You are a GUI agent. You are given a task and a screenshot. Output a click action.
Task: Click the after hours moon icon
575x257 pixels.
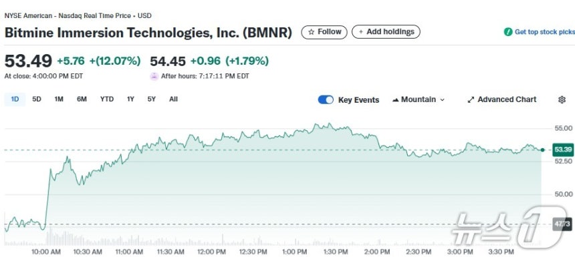(x=154, y=76)
